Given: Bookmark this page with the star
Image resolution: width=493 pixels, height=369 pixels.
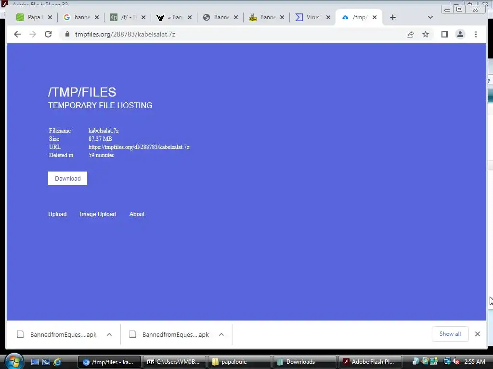Looking at the screenshot, I should [426, 34].
